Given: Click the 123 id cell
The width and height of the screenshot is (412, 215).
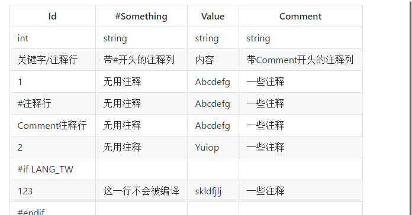Looking at the screenshot, I should click(53, 191).
